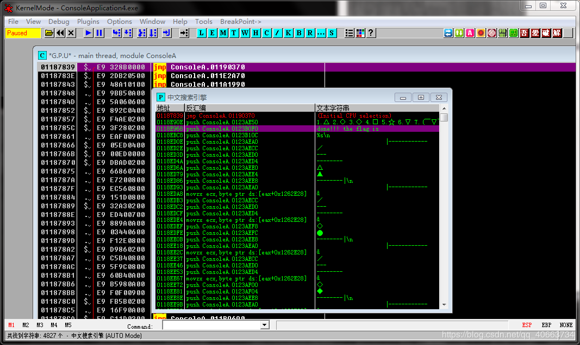Show Threads window (T button)
The image size is (580, 345).
(x=234, y=33)
